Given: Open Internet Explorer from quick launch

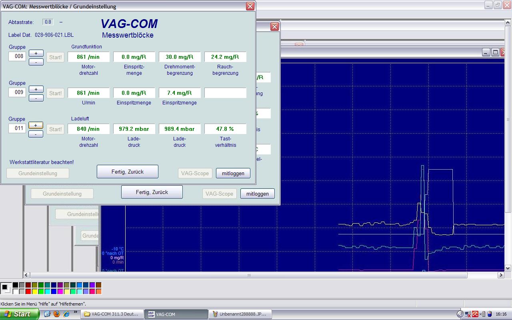Looking at the screenshot, I should point(66,314).
